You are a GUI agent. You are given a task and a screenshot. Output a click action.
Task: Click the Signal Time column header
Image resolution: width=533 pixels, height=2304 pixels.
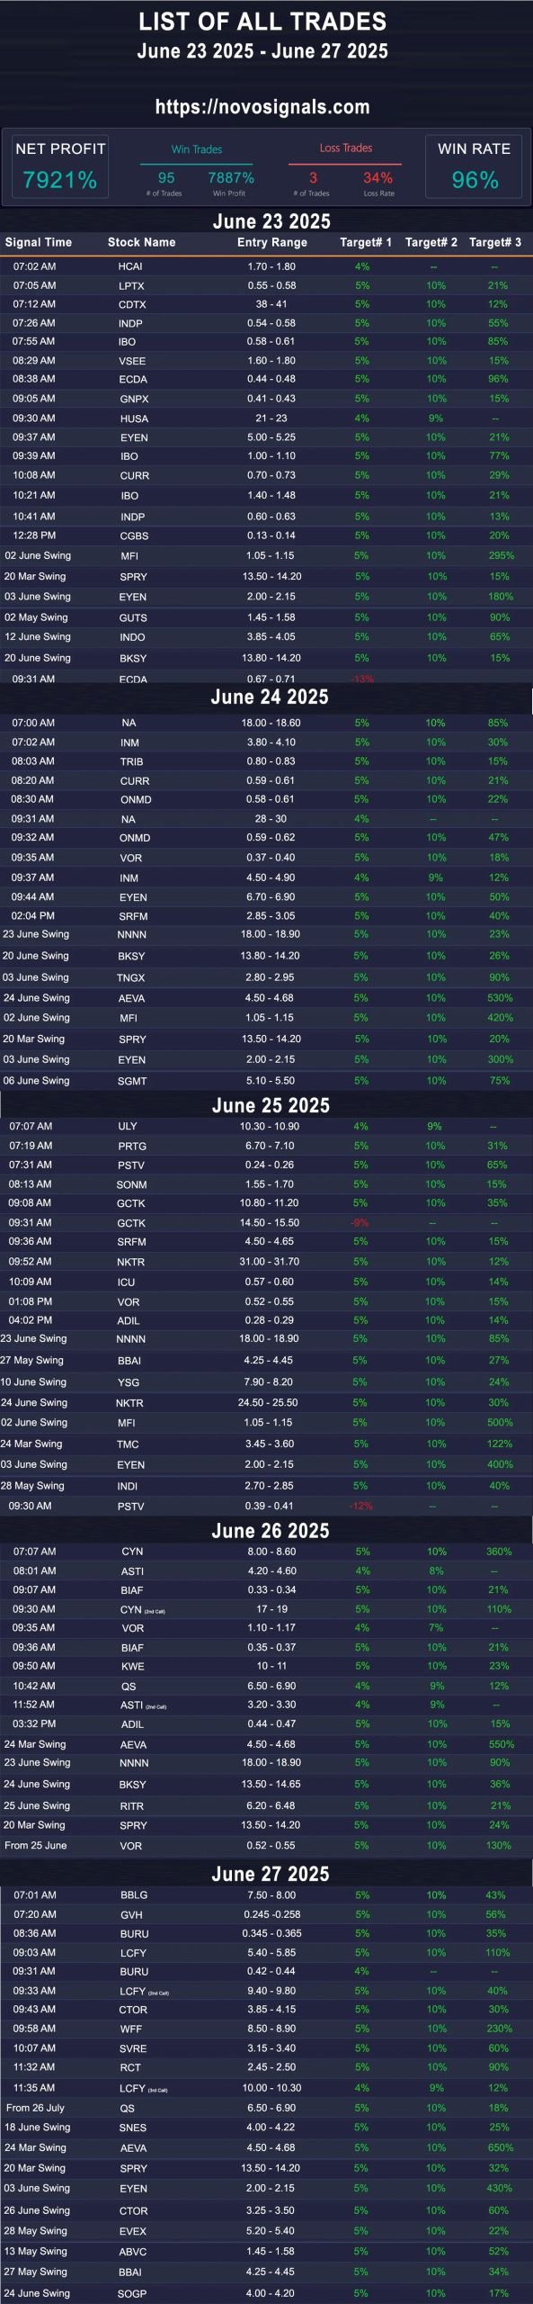point(39,242)
